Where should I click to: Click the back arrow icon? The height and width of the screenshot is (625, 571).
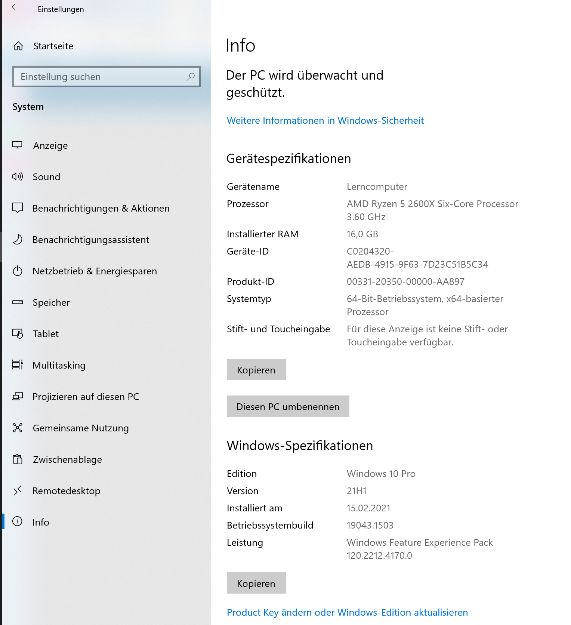[15, 7]
